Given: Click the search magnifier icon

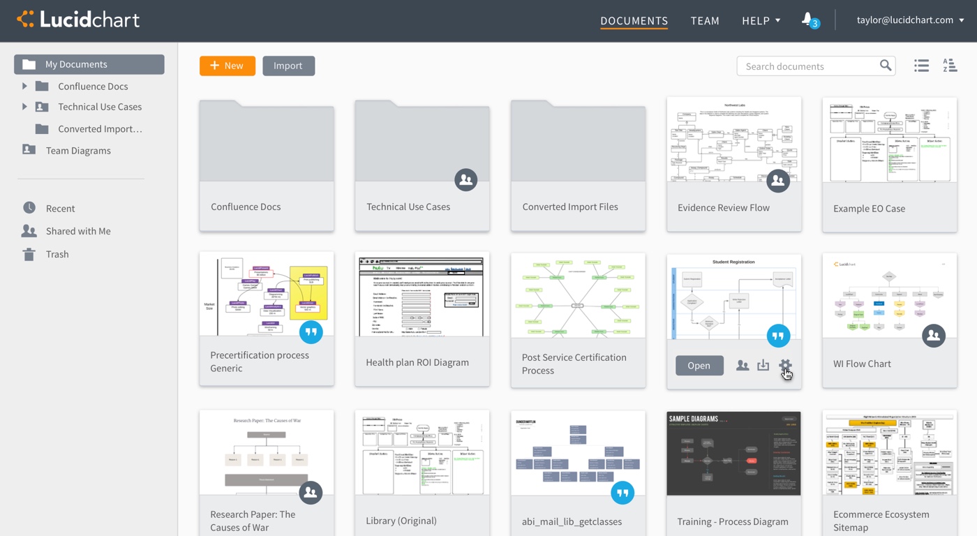Looking at the screenshot, I should coord(886,66).
